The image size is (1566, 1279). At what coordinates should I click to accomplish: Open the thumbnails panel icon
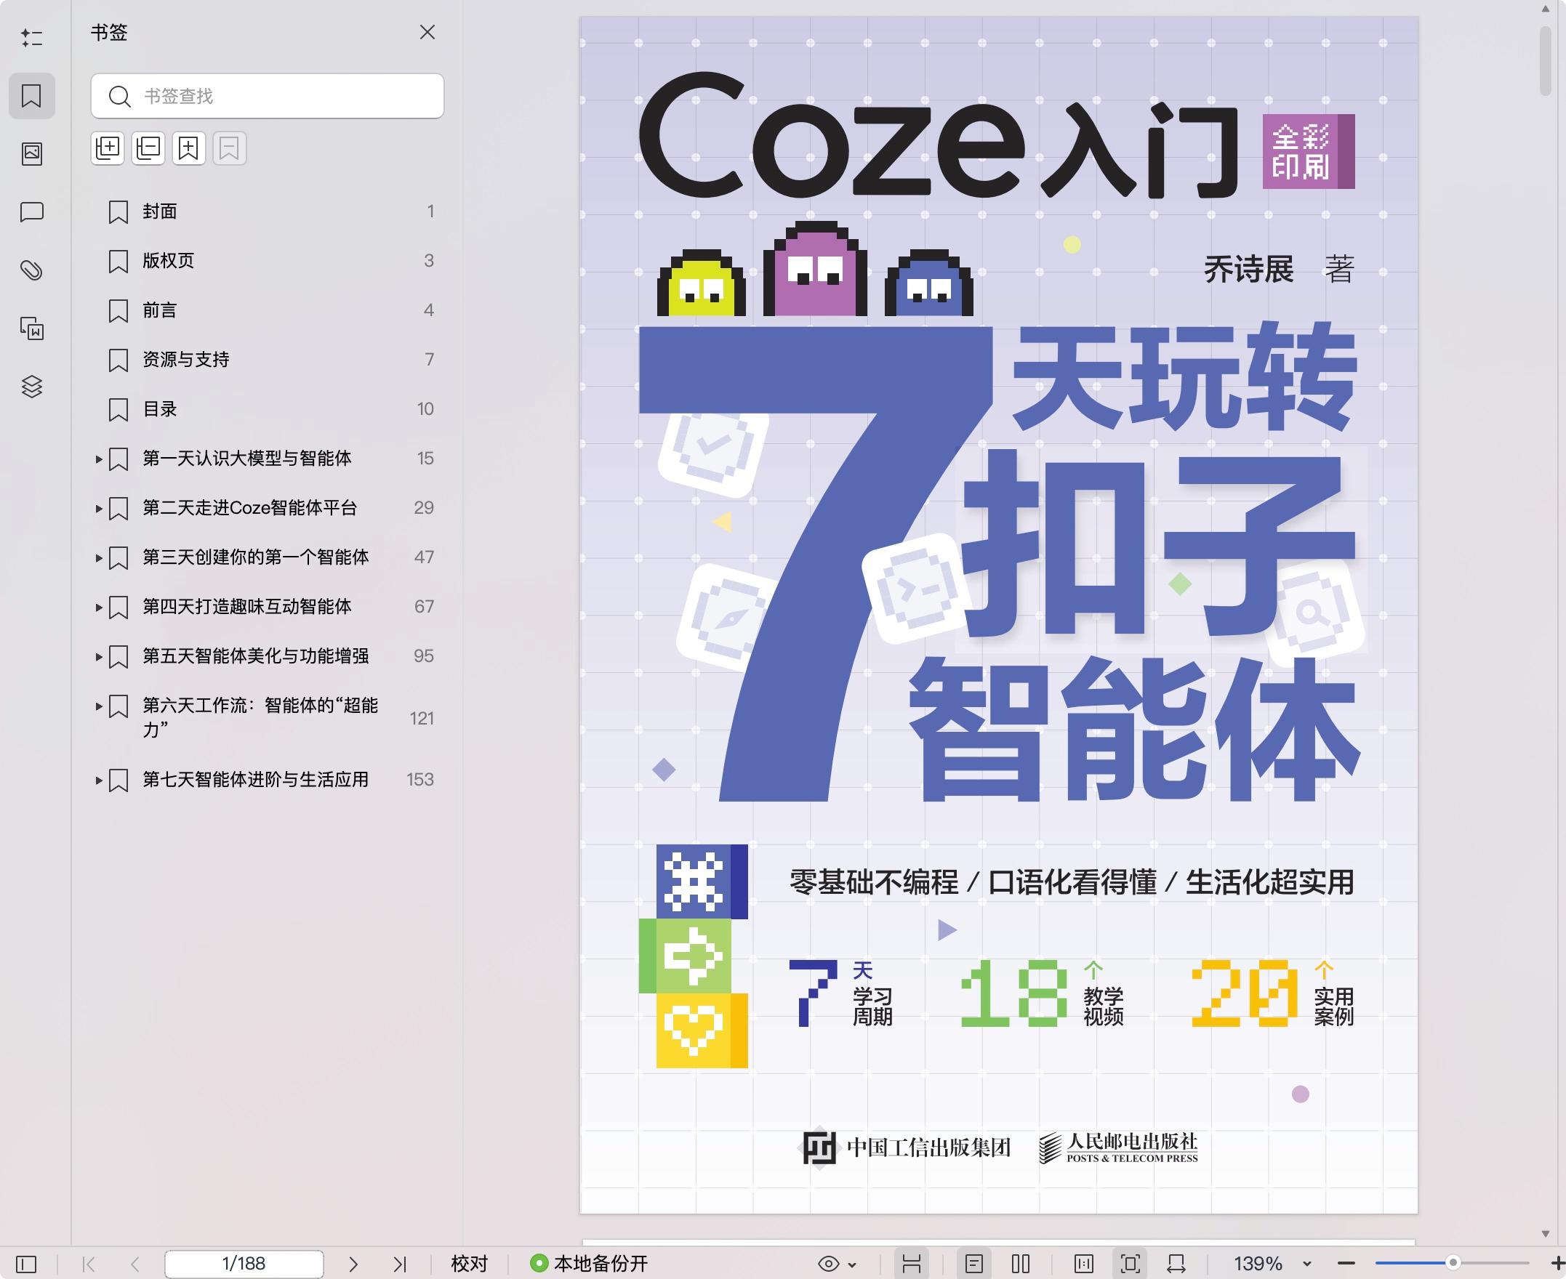coord(32,153)
